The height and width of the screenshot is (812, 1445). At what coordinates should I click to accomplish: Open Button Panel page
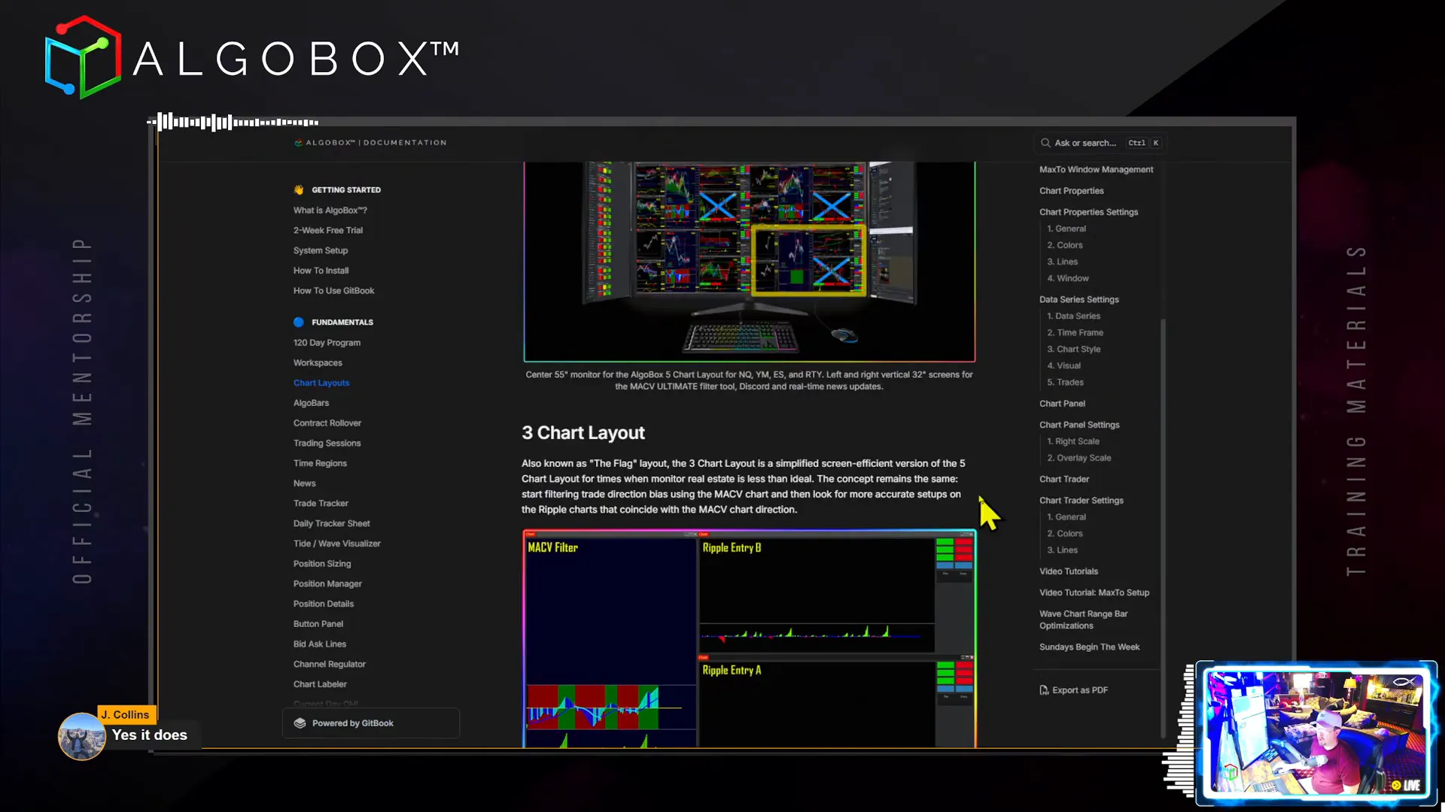click(x=318, y=624)
